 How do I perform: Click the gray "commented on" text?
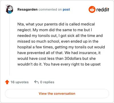pyautogui.click(x=50, y=9)
